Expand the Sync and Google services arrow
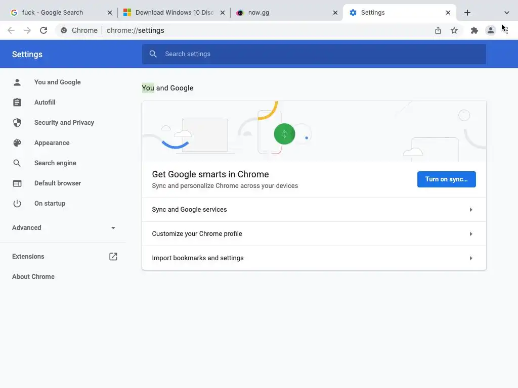Screen dimensions: 518x388 click(x=471, y=210)
